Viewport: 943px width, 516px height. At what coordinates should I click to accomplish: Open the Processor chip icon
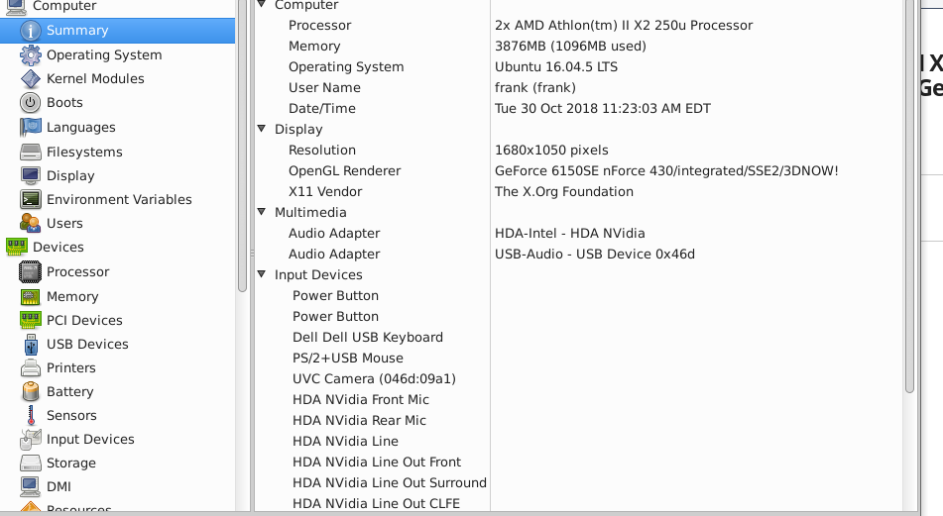[30, 272]
